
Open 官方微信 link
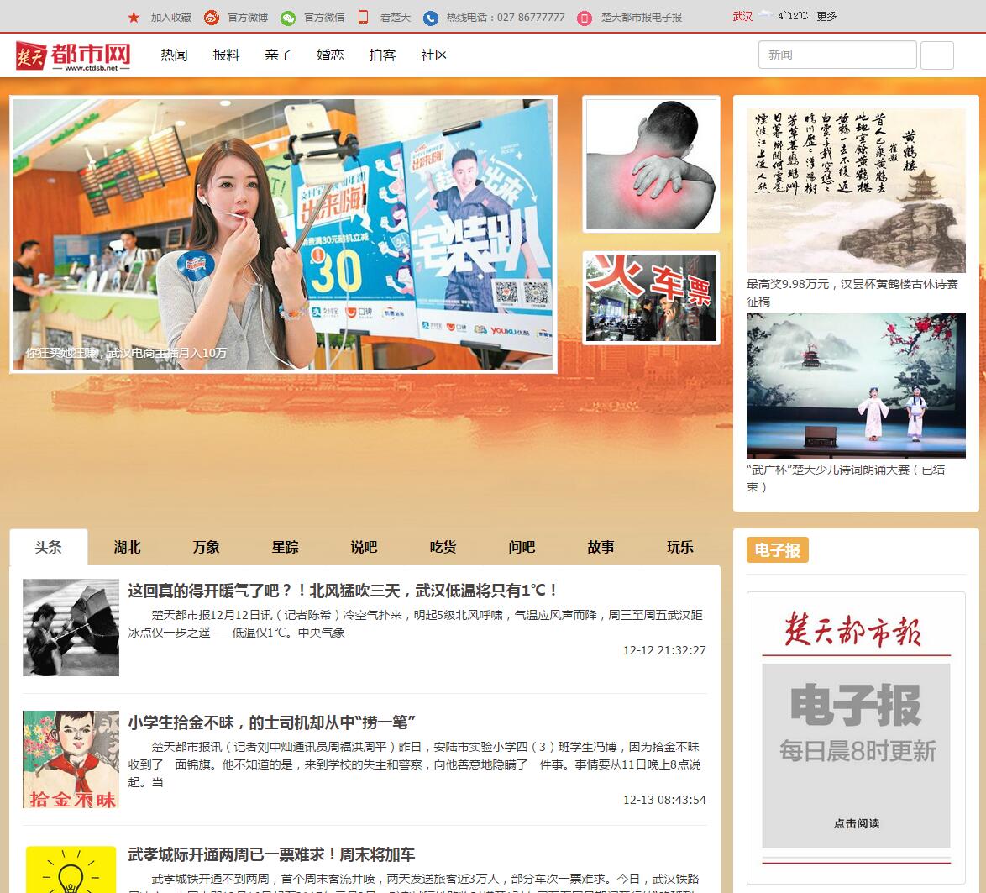(x=324, y=18)
